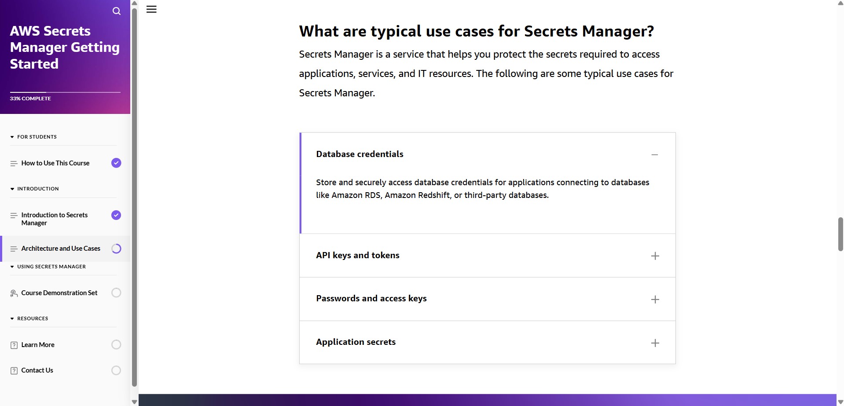Collapse the FOR STUDENTS sidebar section
Viewport: 844px width, 406px height.
click(x=12, y=137)
